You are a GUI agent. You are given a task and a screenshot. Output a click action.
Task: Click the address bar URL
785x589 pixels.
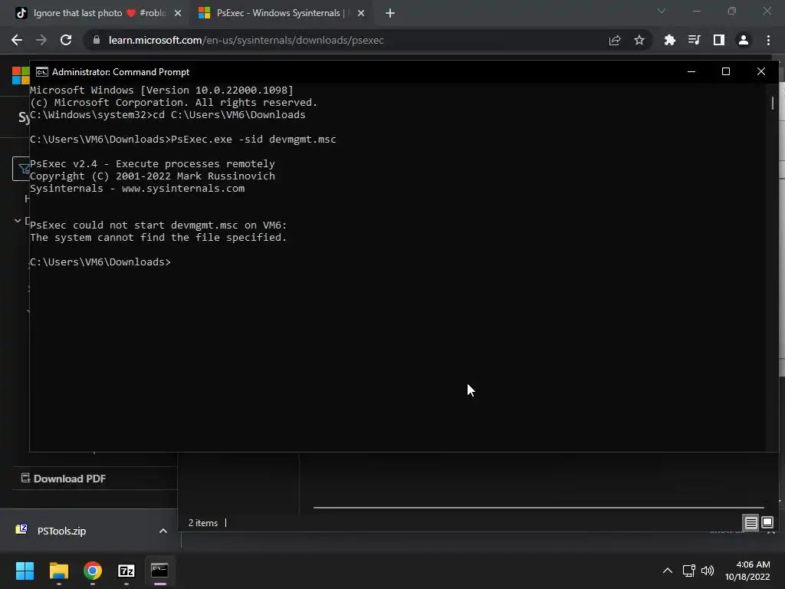246,40
